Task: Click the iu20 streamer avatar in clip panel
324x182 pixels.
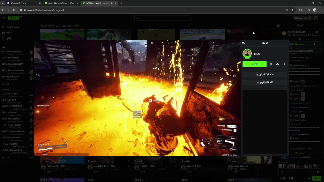Action: tap(247, 54)
